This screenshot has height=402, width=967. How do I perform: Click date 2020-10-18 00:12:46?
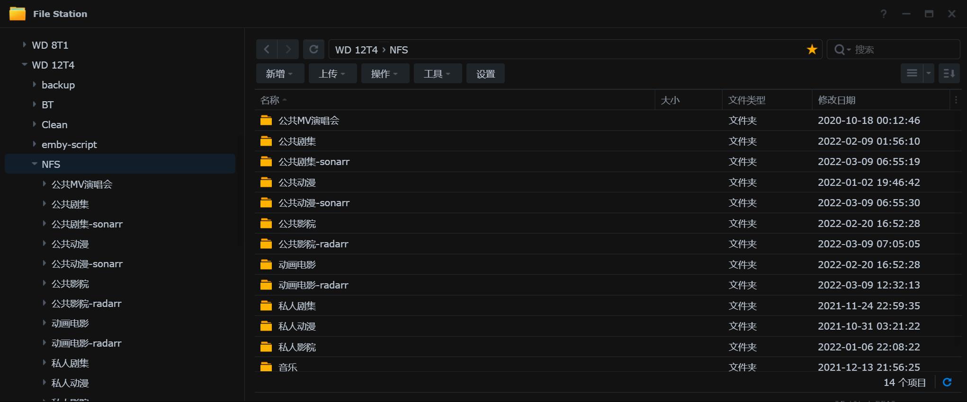click(869, 120)
